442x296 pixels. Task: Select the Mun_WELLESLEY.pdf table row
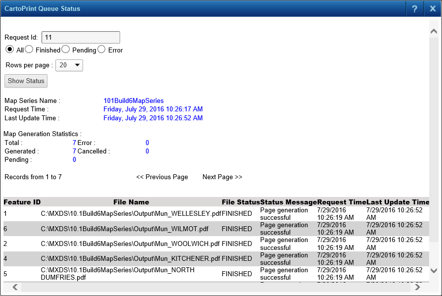click(x=131, y=214)
